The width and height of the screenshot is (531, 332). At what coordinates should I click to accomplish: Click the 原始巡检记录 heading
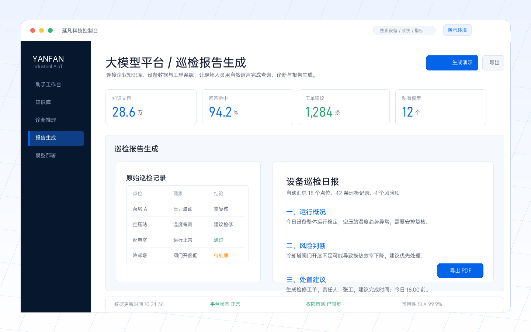point(146,178)
